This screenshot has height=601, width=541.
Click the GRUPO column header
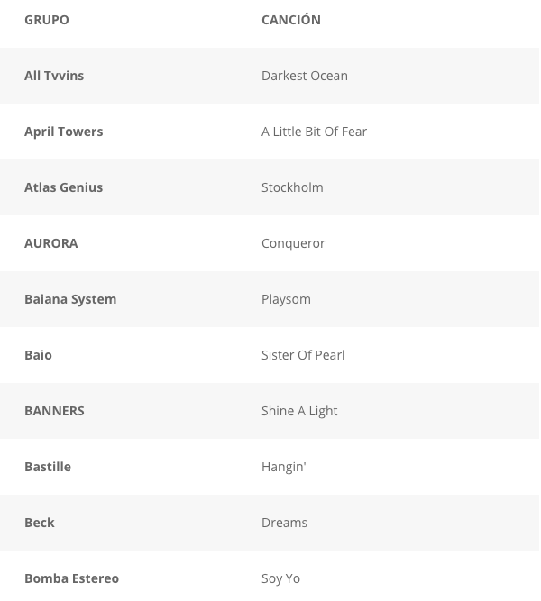tap(47, 20)
